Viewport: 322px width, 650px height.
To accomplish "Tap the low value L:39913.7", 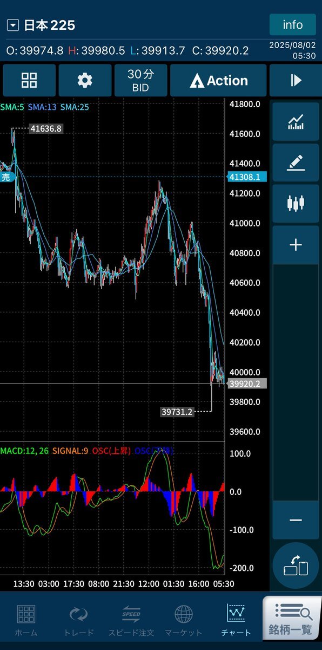I will coord(158,50).
